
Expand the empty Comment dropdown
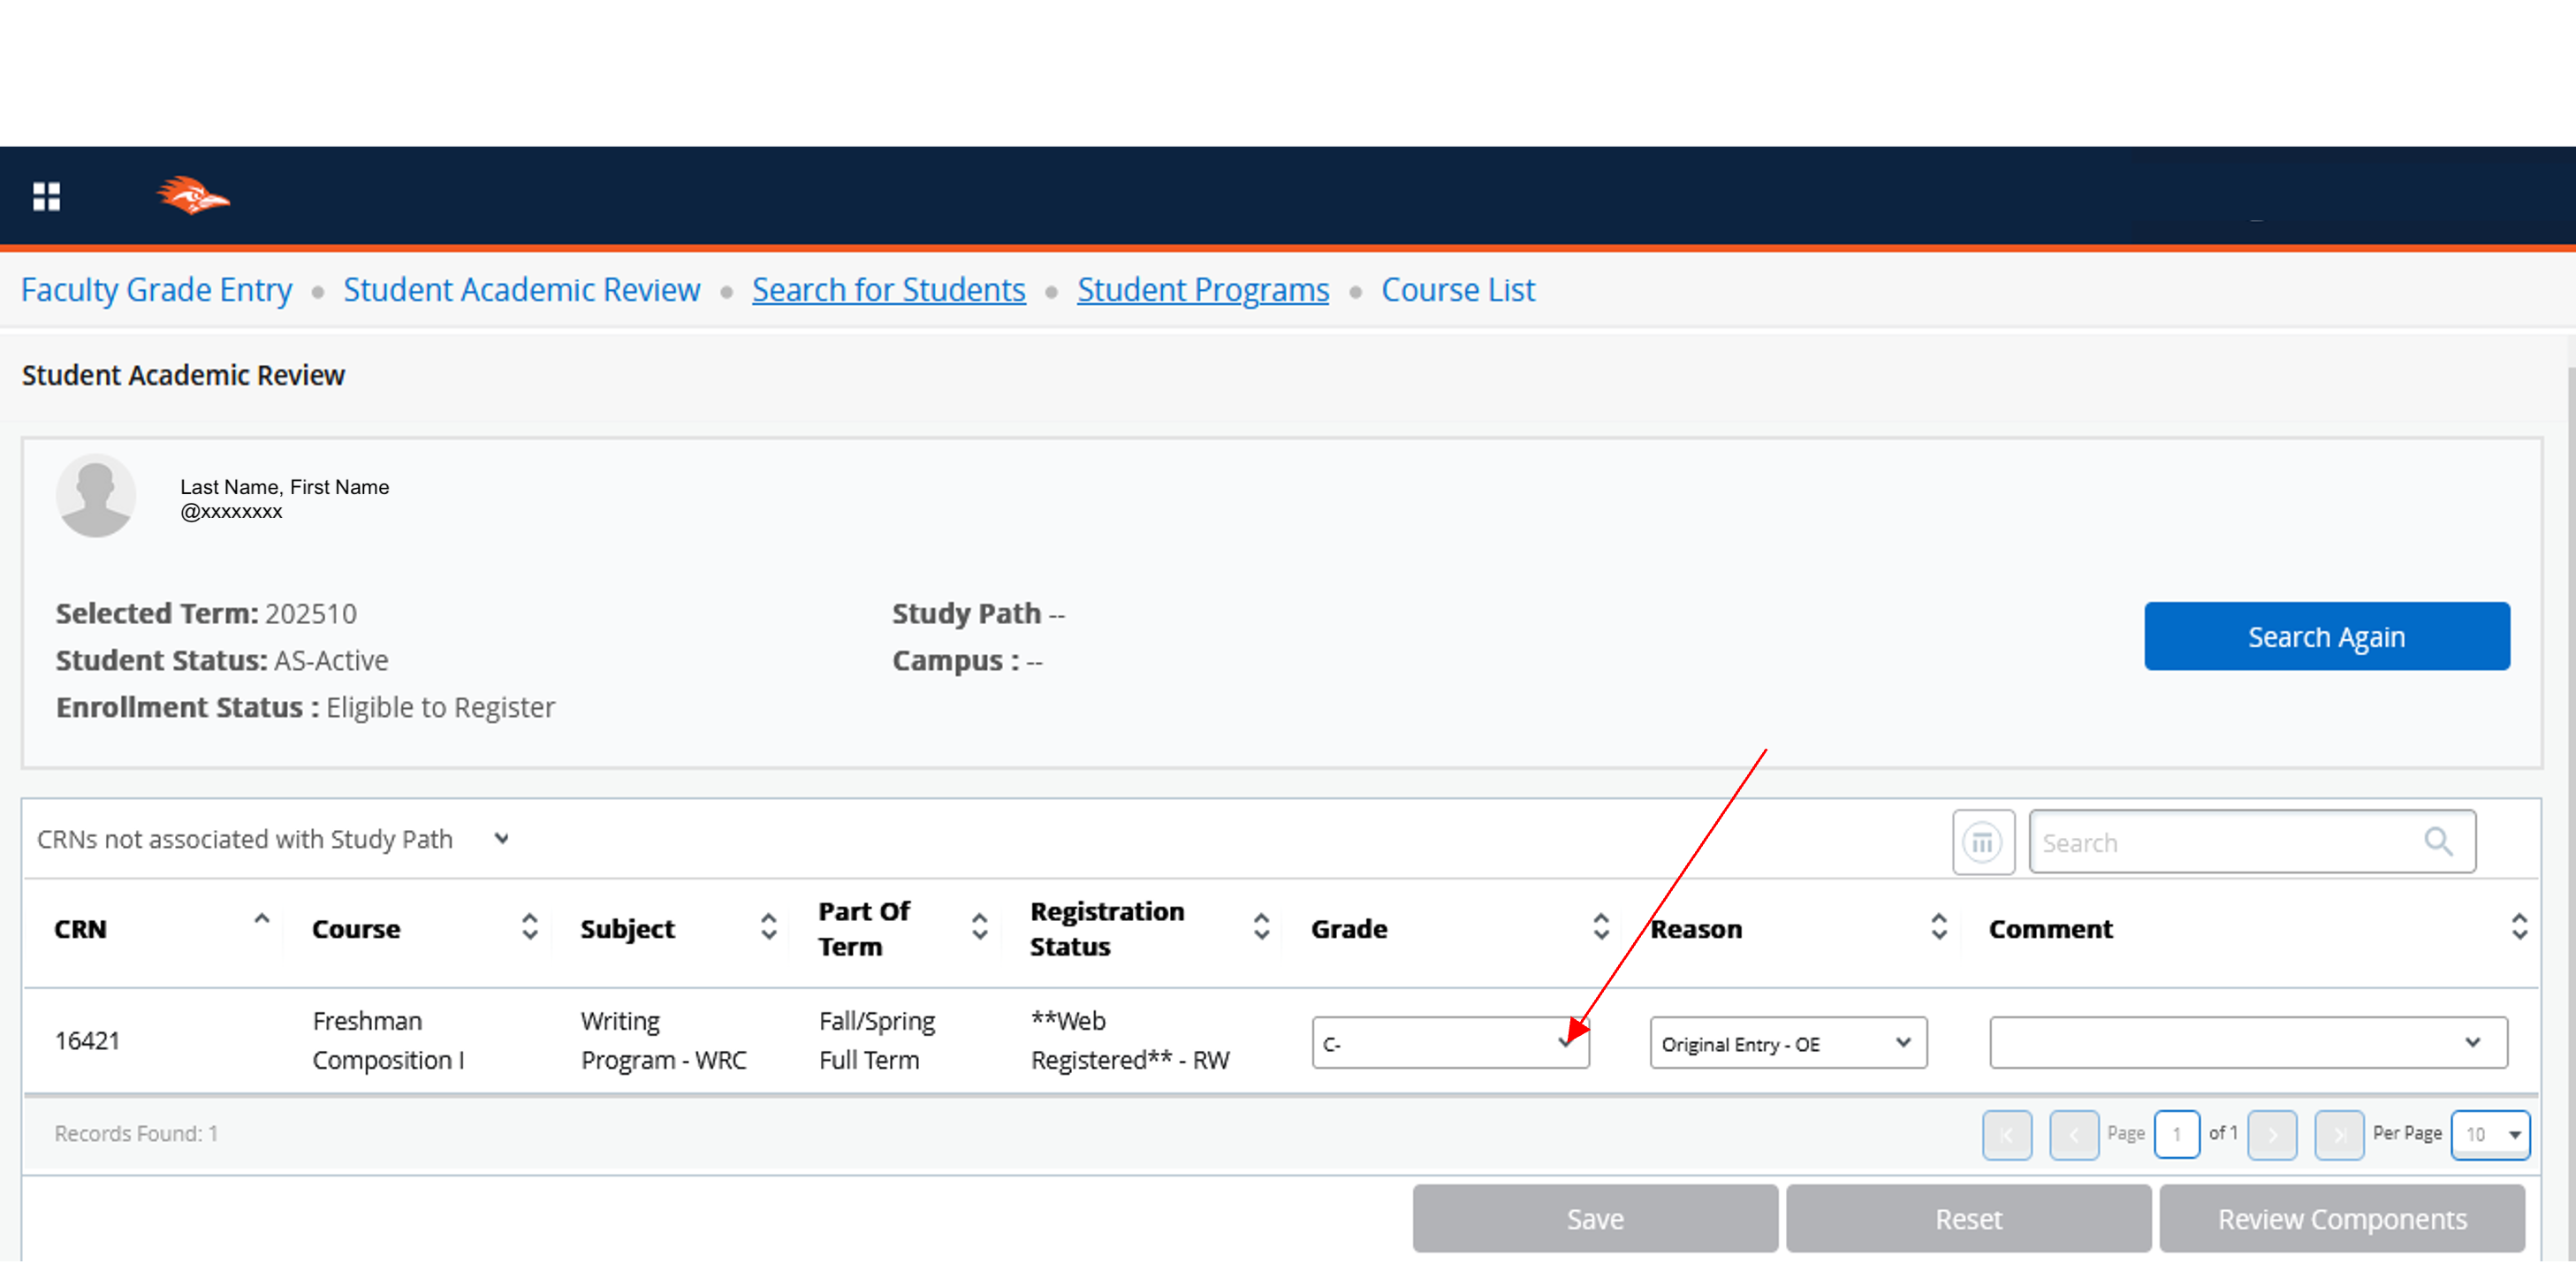pyautogui.click(x=2247, y=1043)
